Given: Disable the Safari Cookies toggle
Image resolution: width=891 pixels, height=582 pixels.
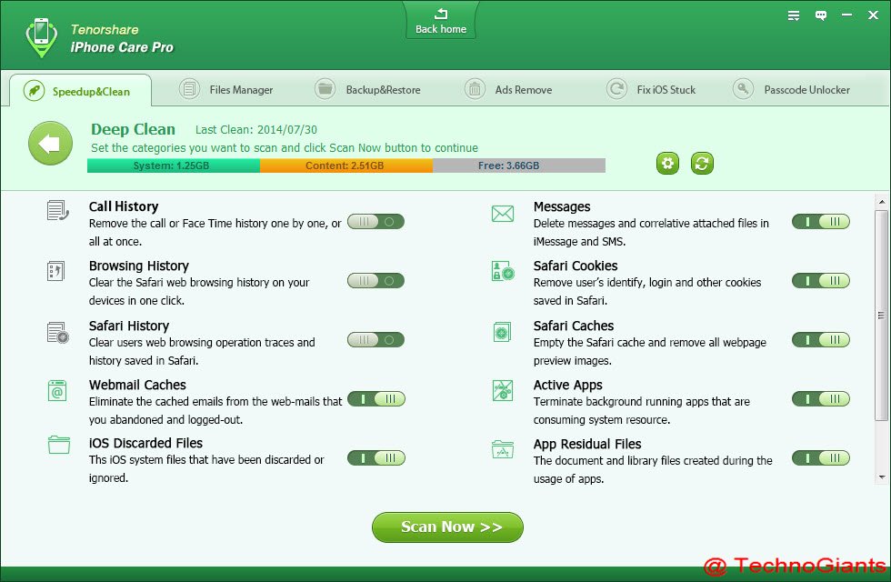Looking at the screenshot, I should click(820, 281).
